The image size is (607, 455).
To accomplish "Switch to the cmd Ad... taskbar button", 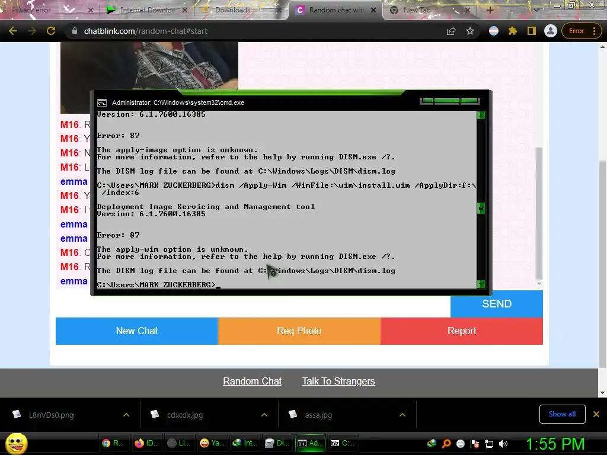I will (x=309, y=443).
